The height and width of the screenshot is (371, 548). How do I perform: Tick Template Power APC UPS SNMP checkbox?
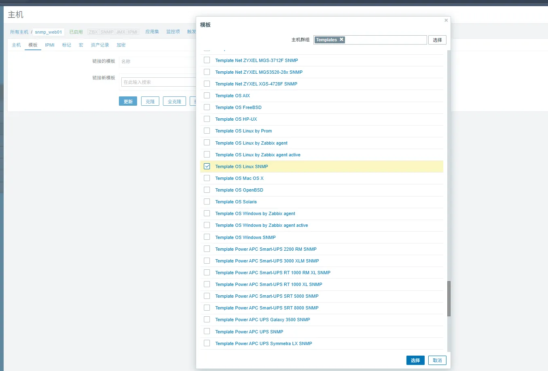pyautogui.click(x=207, y=332)
